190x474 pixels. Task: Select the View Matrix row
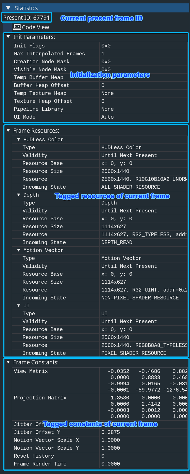pyautogui.click(x=31, y=371)
